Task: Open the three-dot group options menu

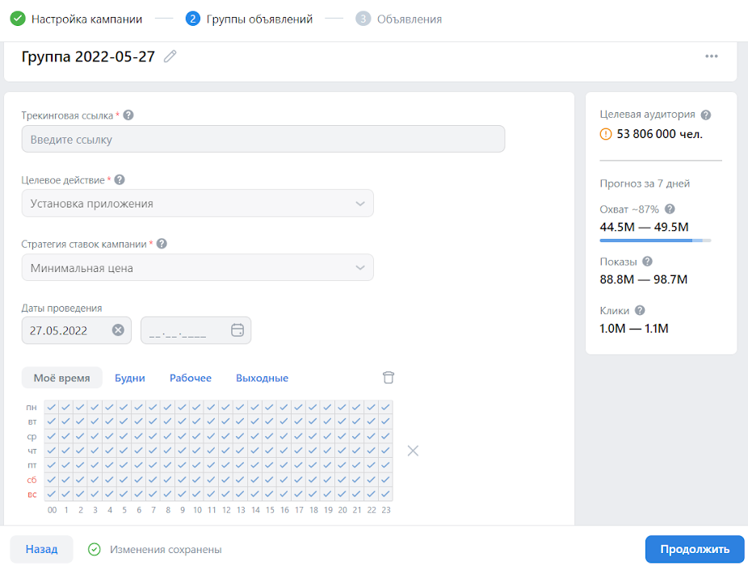Action: (x=712, y=57)
